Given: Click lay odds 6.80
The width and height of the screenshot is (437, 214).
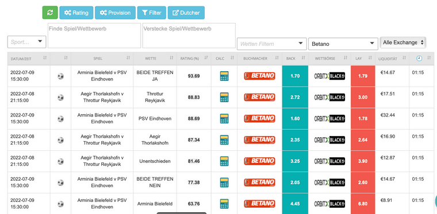Looking at the screenshot, I should click(363, 204).
